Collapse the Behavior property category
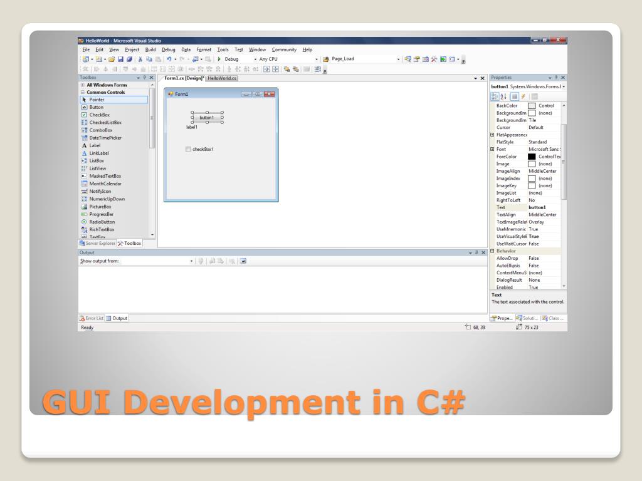The height and width of the screenshot is (481, 642). [492, 251]
